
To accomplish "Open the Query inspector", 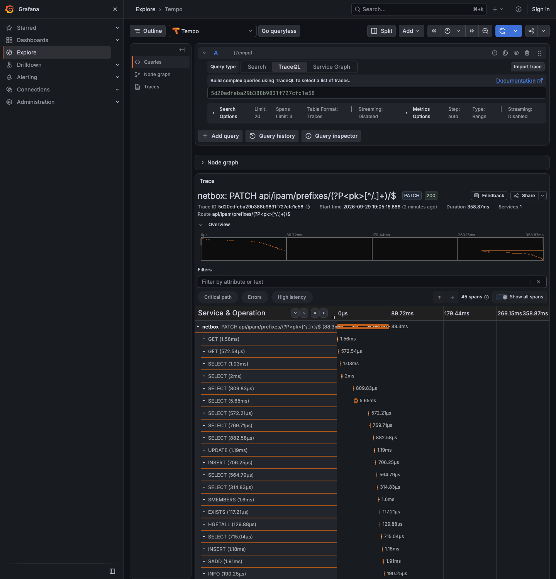I will 331,136.
